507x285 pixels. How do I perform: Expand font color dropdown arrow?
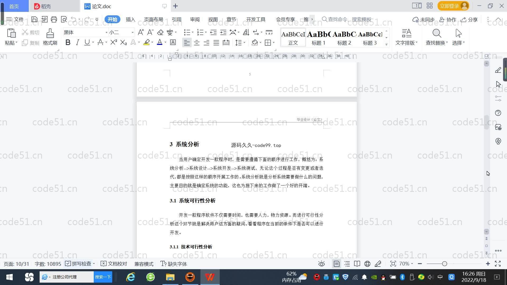(165, 42)
